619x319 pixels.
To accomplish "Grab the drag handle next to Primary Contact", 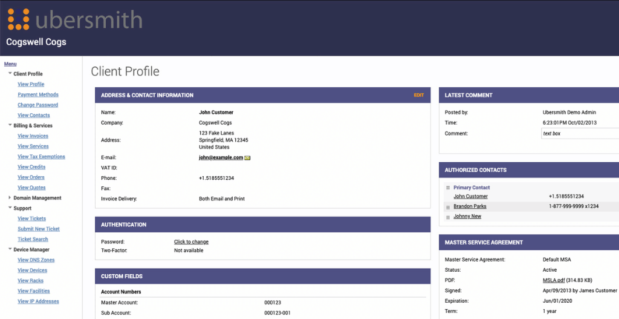I will (x=447, y=188).
